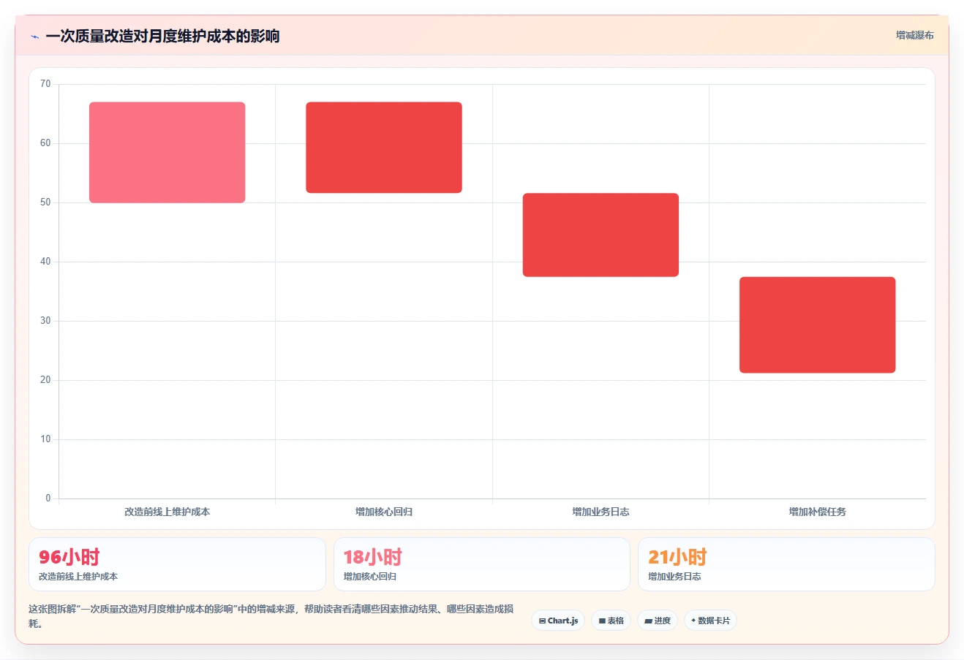Click the 增加核心回归 caption under 18小时

(x=370, y=577)
